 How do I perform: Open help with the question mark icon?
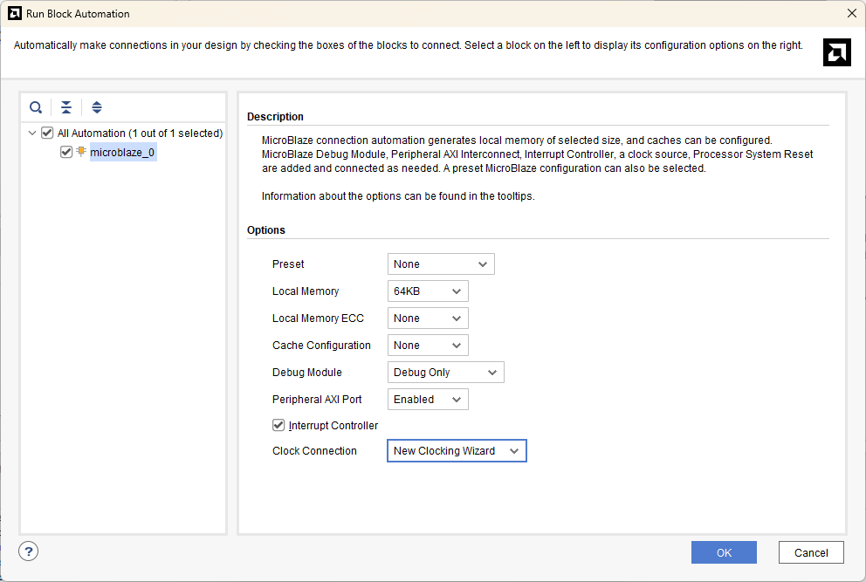[x=29, y=551]
